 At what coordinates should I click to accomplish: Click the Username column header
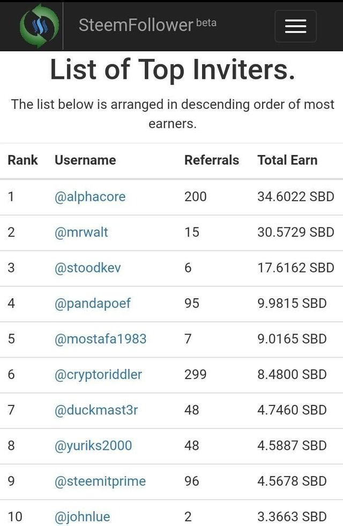point(85,160)
